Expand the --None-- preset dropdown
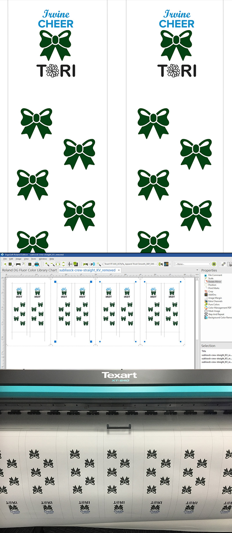The height and width of the screenshot is (533, 232). (209, 264)
